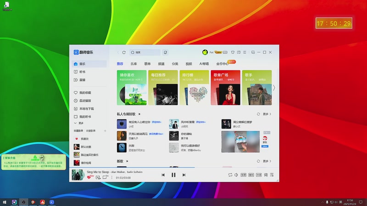Switch sidebar to 收藏歌单 list
The image size is (367, 206).
pos(91,131)
